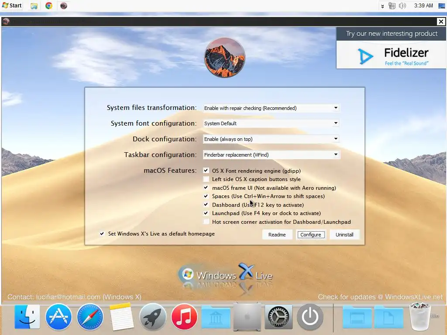The width and height of the screenshot is (447, 335).
Task: Open Safari compass icon in dock
Action: coord(90,317)
